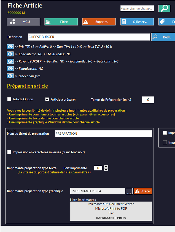
Task: Open Q Reserv. calculator button
Action: click(x=137, y=22)
